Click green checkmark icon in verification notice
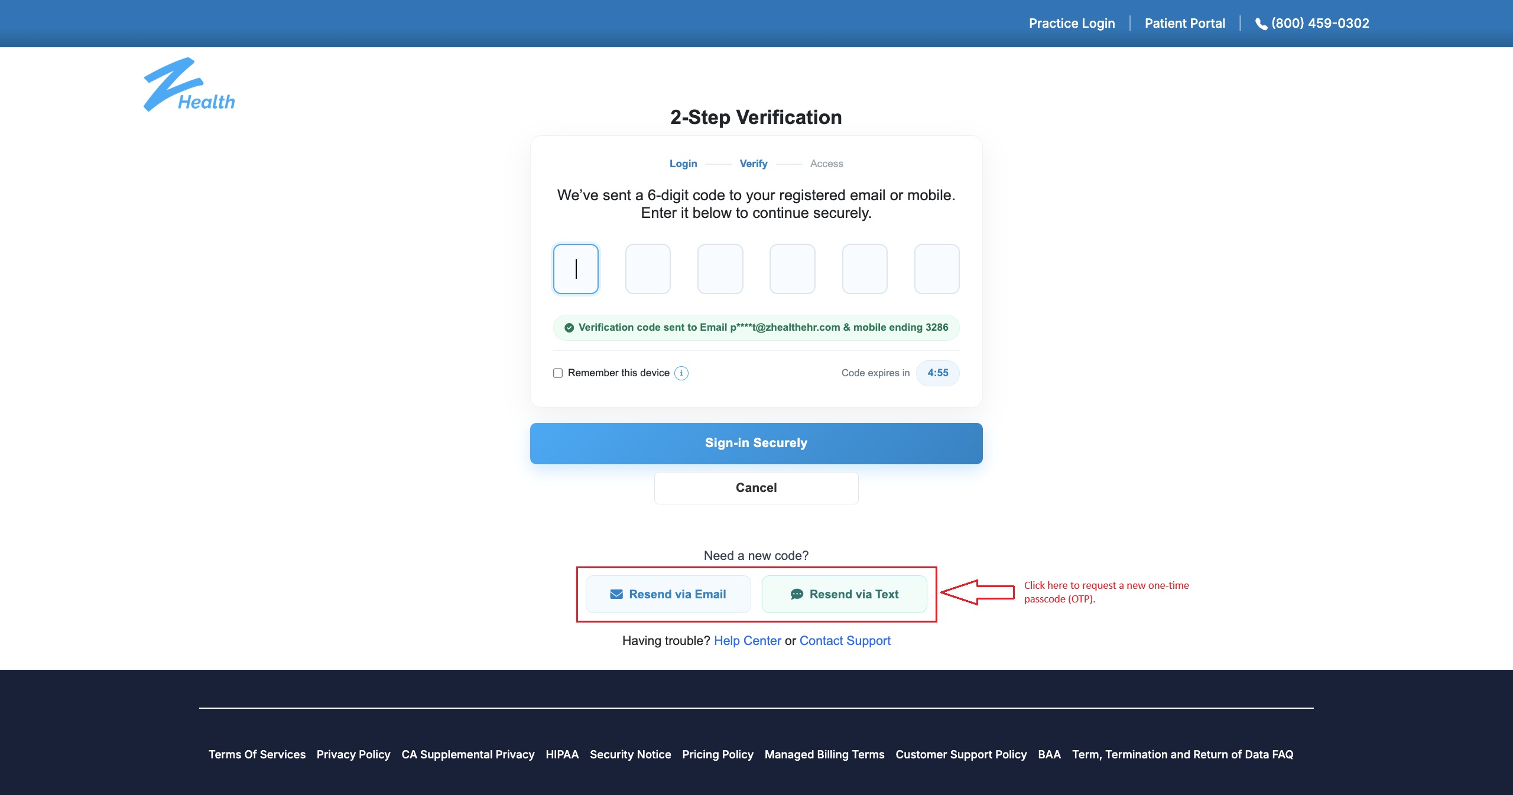 coord(569,328)
